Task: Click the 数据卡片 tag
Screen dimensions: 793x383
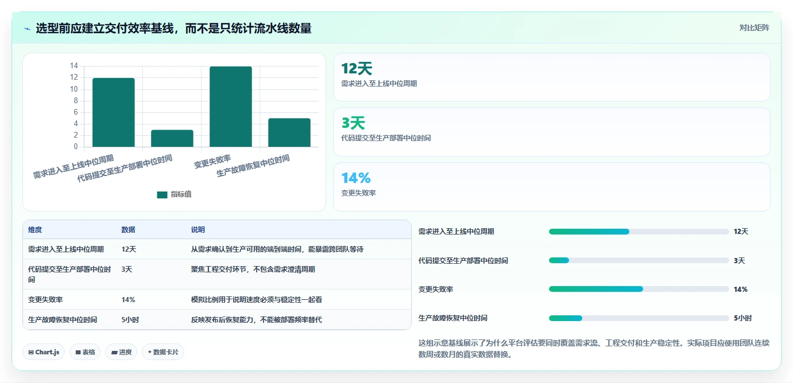Action: click(x=163, y=352)
